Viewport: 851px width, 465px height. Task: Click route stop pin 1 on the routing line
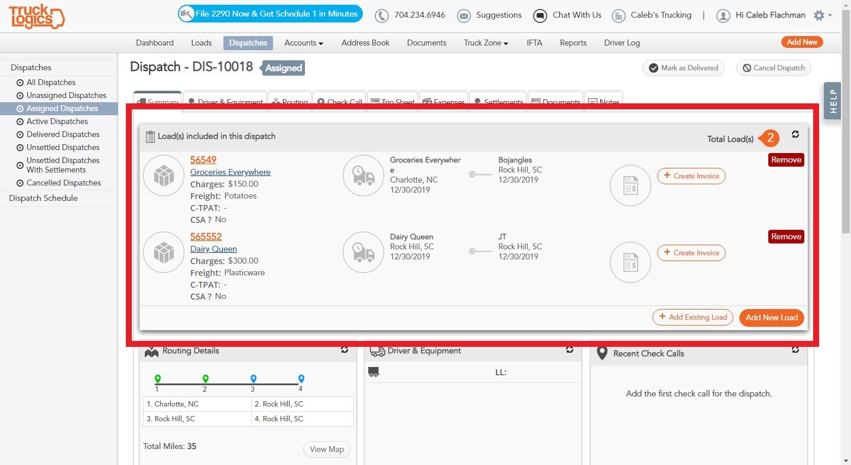tap(157, 379)
